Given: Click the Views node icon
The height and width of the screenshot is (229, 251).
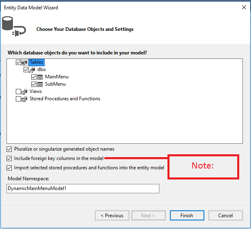Looking at the screenshot, I should pyautogui.click(x=24, y=92).
